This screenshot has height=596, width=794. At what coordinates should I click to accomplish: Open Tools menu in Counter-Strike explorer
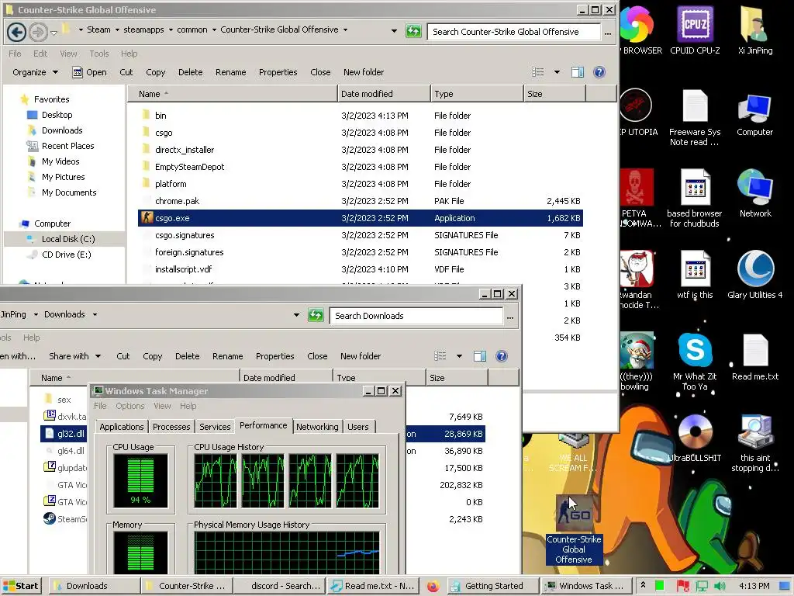click(x=98, y=54)
